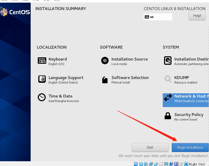Open Installation Destination disk icon
Image resolution: width=209 pixels, height=166 pixels.
[168, 61]
